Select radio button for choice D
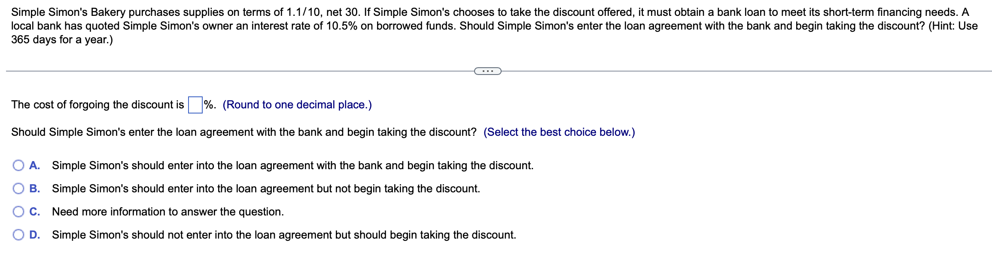Image resolution: width=992 pixels, height=254 pixels. (18, 235)
